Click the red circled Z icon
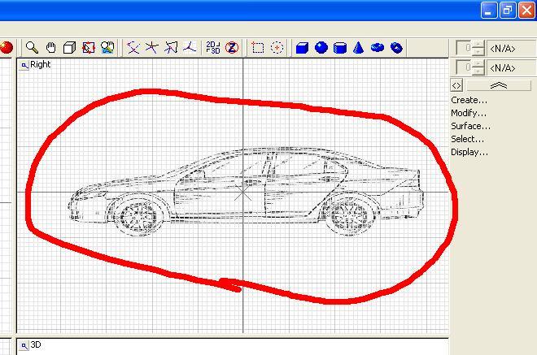This screenshot has width=537, height=355. click(231, 48)
